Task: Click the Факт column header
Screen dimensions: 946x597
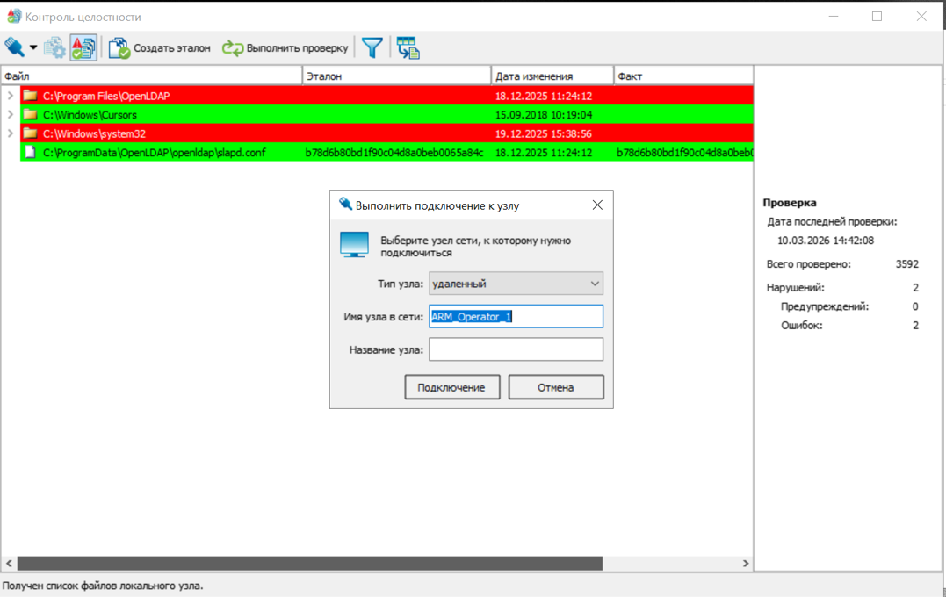Action: point(683,76)
